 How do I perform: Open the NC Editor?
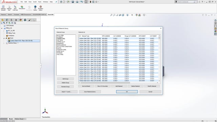(x=35, y=8)
